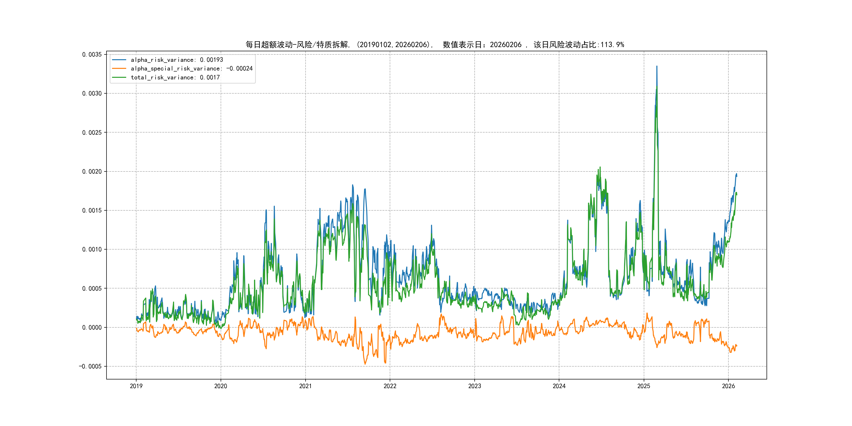Viewport: 852px width, 426px height.
Task: Click the 2026 x-axis tick label
Action: [x=728, y=386]
